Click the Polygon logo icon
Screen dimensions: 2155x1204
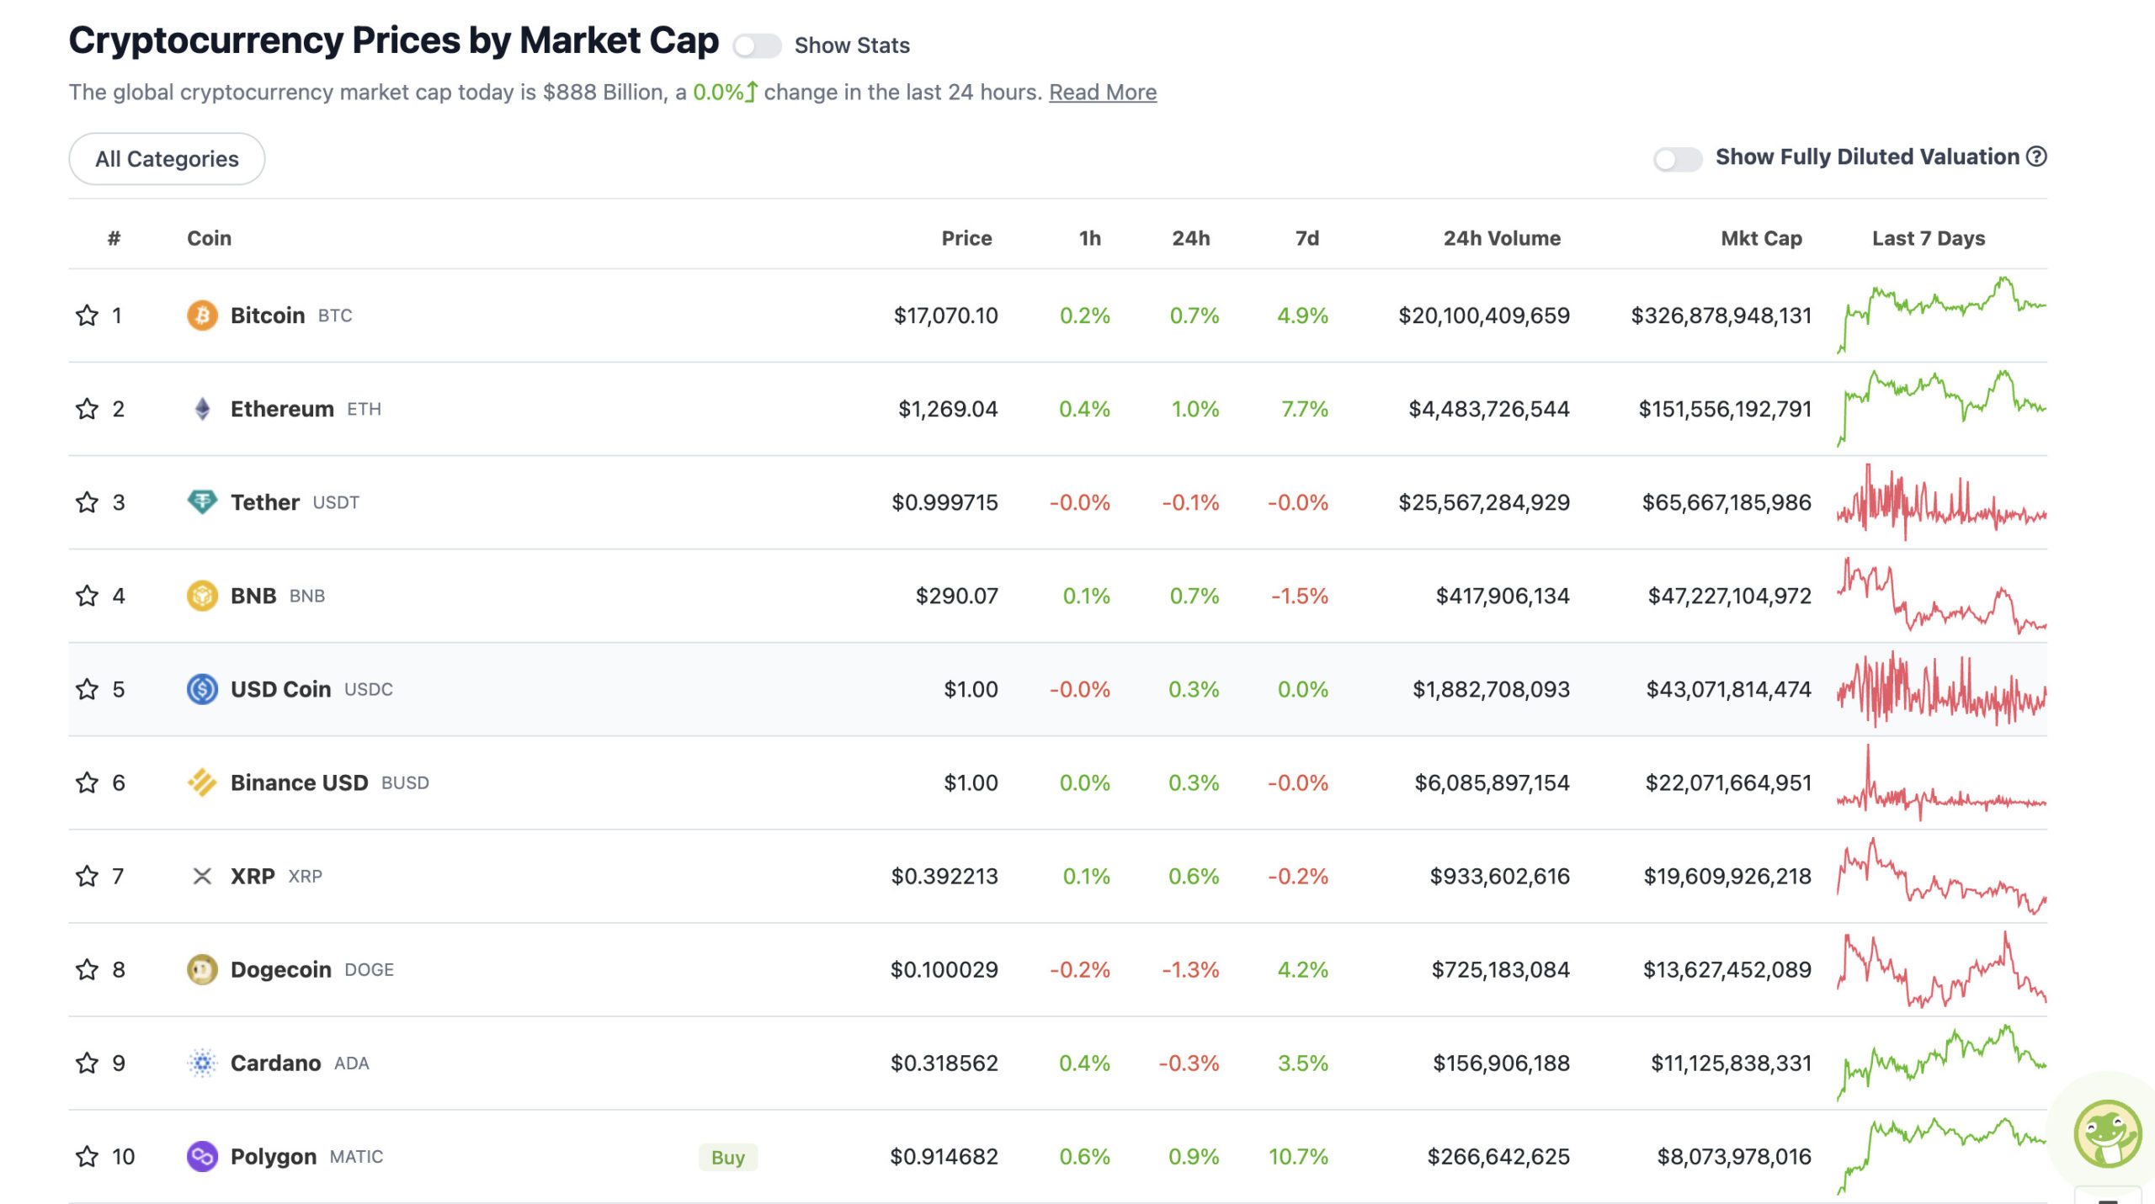[x=202, y=1156]
